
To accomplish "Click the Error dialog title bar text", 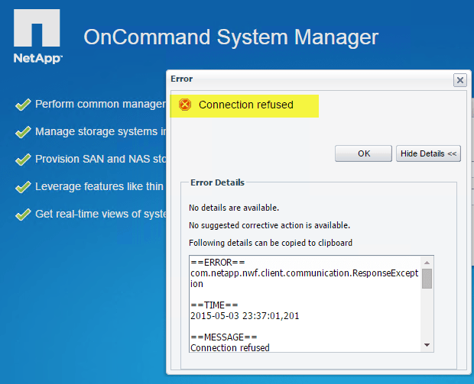I will (181, 79).
